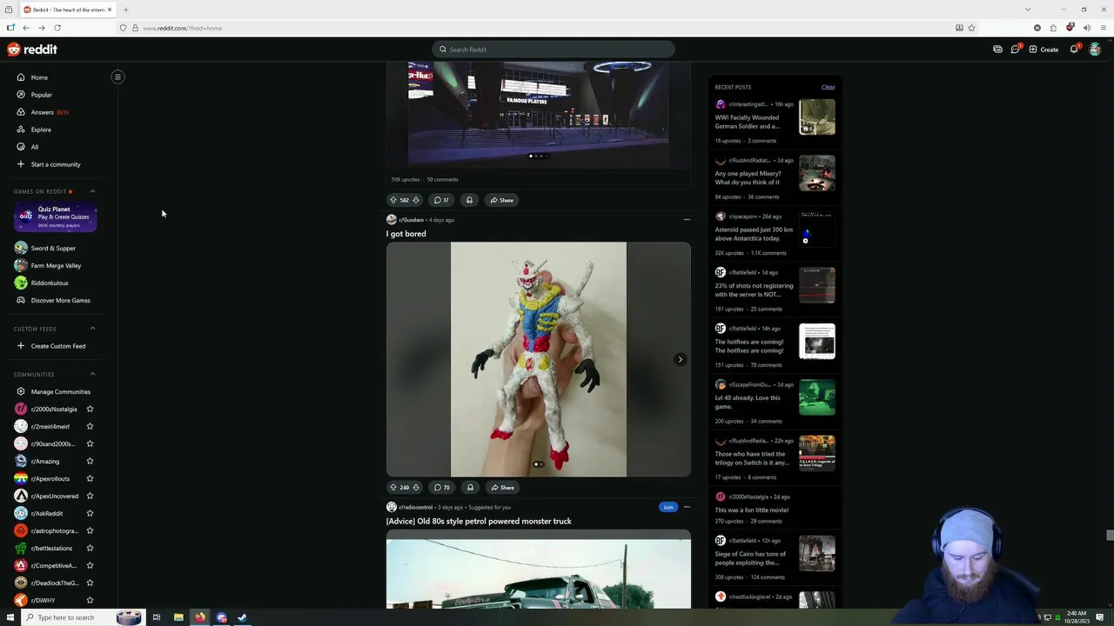Screen dimensions: 1114x626
Task: Favorite r/2meirl4meirl with its star
Action: click(x=90, y=426)
